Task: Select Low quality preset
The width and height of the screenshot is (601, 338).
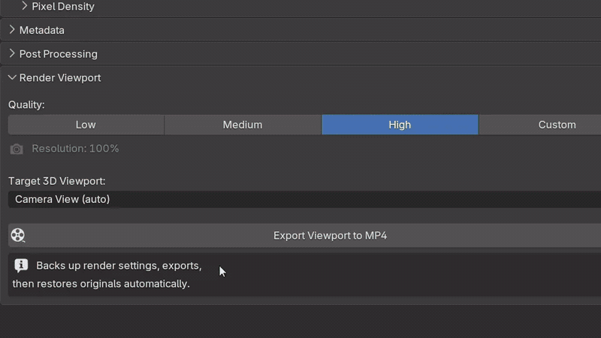Action: tap(86, 125)
